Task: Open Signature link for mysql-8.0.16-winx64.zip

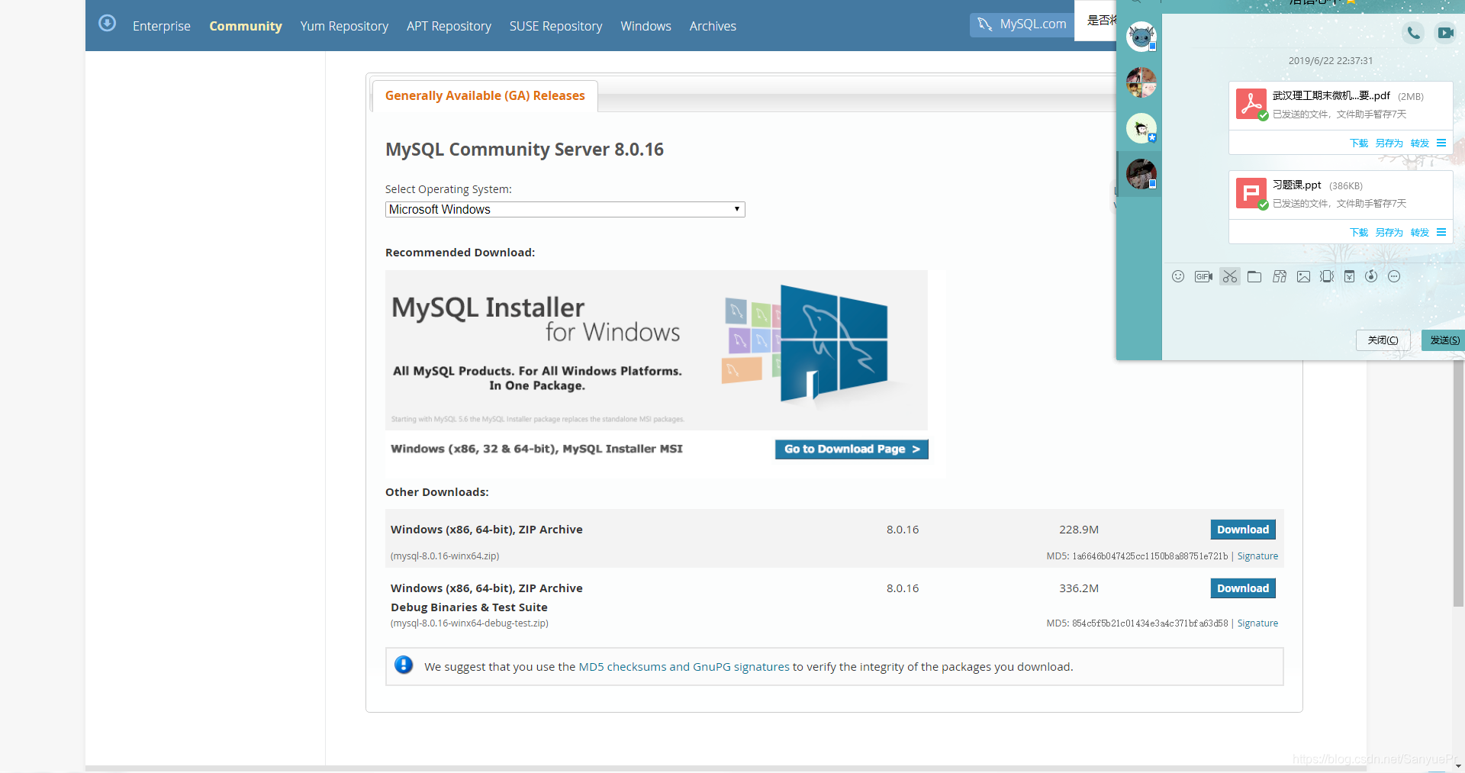Action: point(1257,556)
